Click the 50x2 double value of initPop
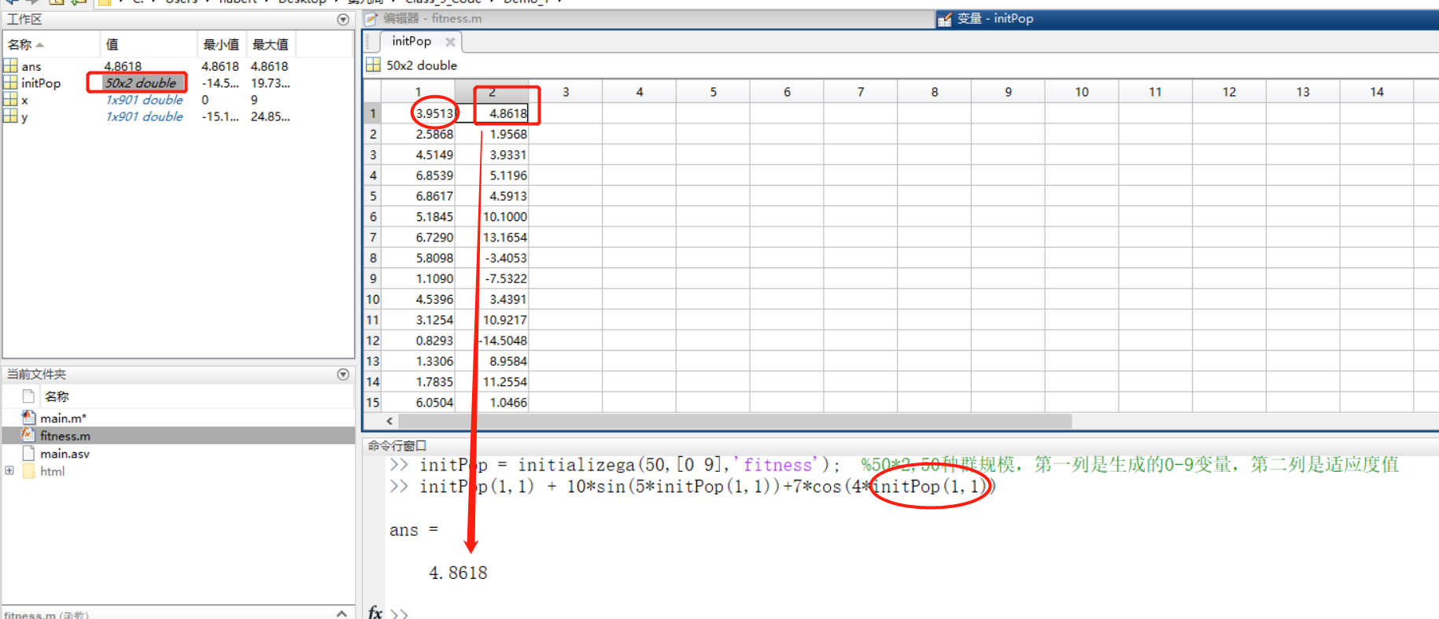The width and height of the screenshot is (1439, 619). pyautogui.click(x=141, y=83)
